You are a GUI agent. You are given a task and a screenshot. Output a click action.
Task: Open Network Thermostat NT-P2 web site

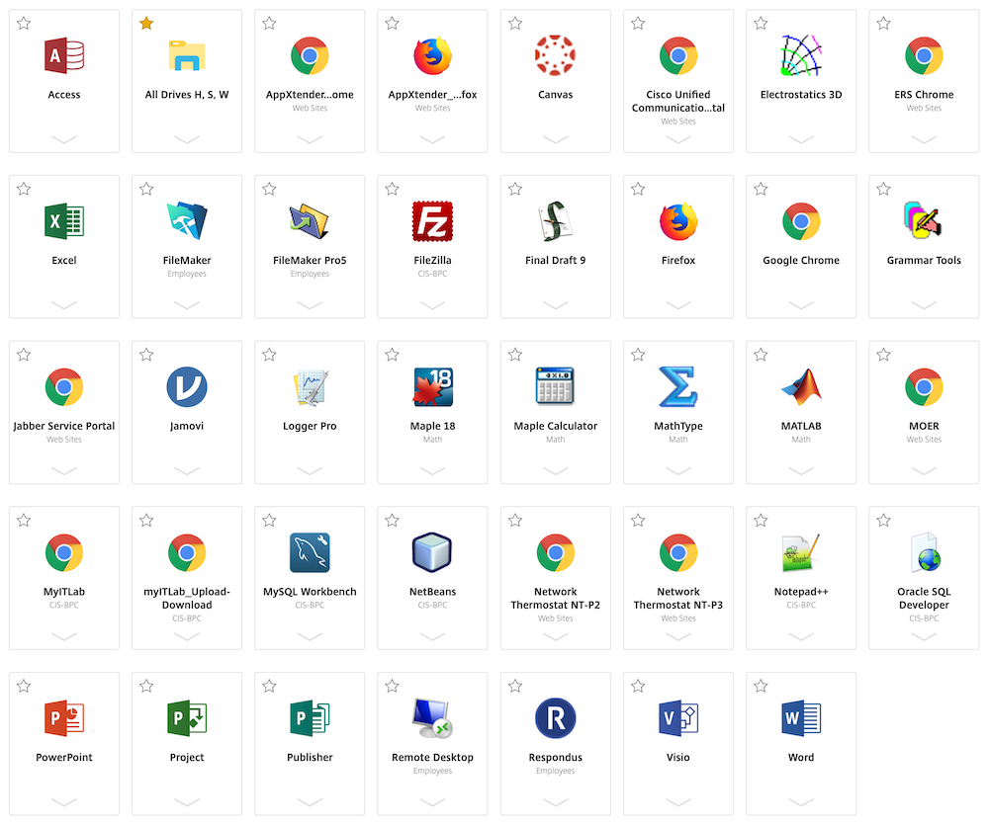point(555,552)
